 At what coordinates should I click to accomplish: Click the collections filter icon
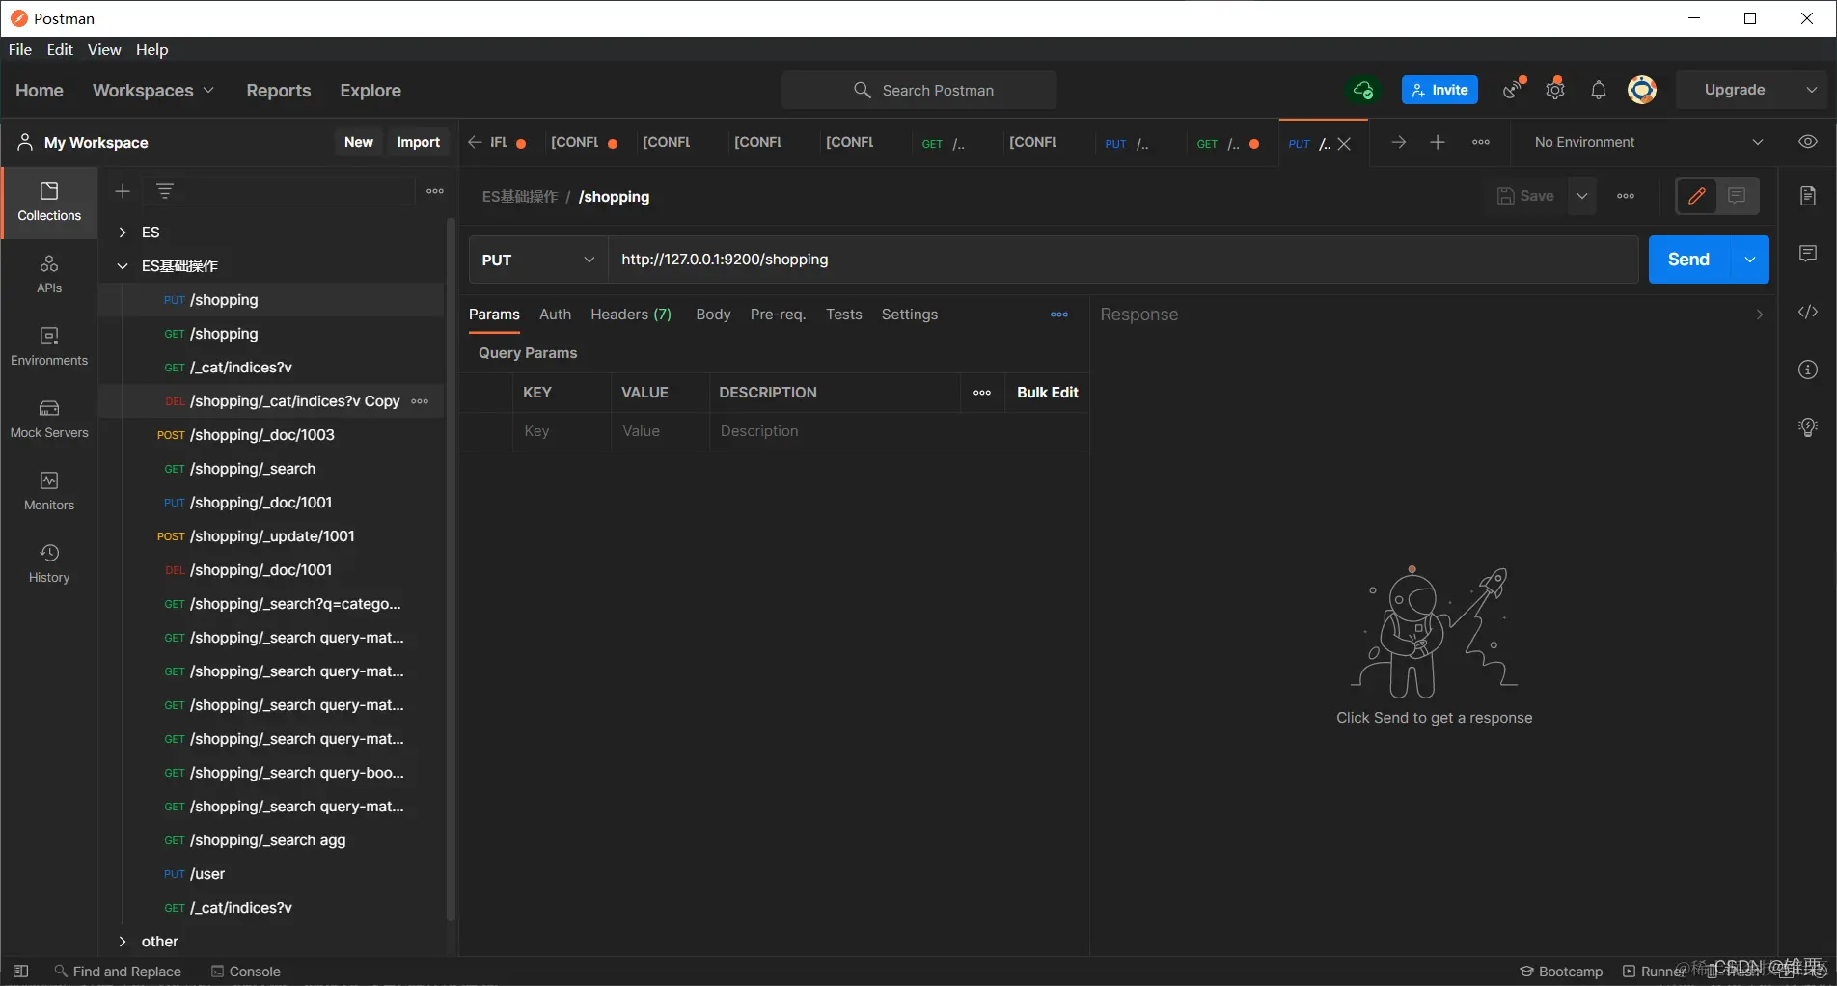(x=165, y=191)
